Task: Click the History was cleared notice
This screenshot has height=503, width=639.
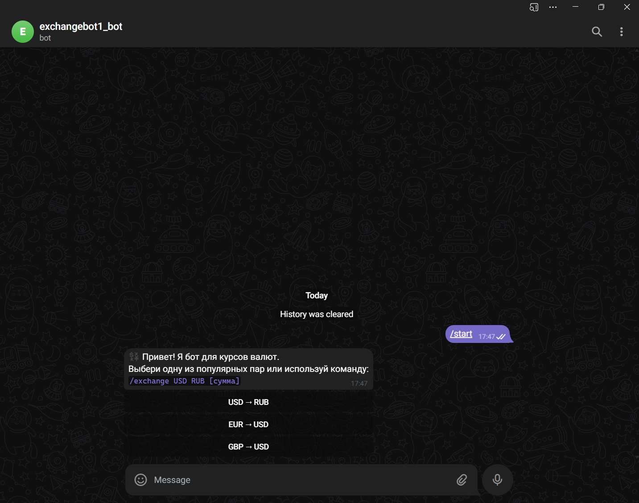Action: click(x=317, y=314)
